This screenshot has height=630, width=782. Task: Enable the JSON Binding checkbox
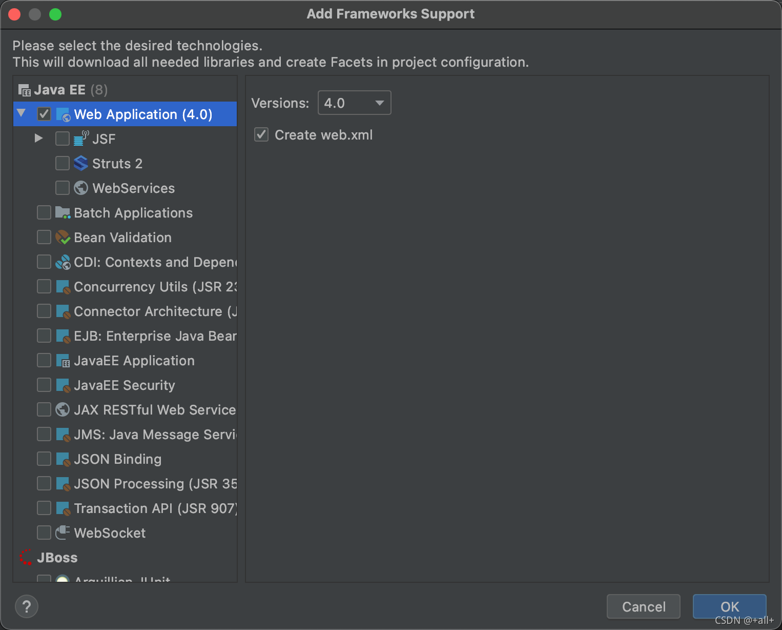click(44, 459)
